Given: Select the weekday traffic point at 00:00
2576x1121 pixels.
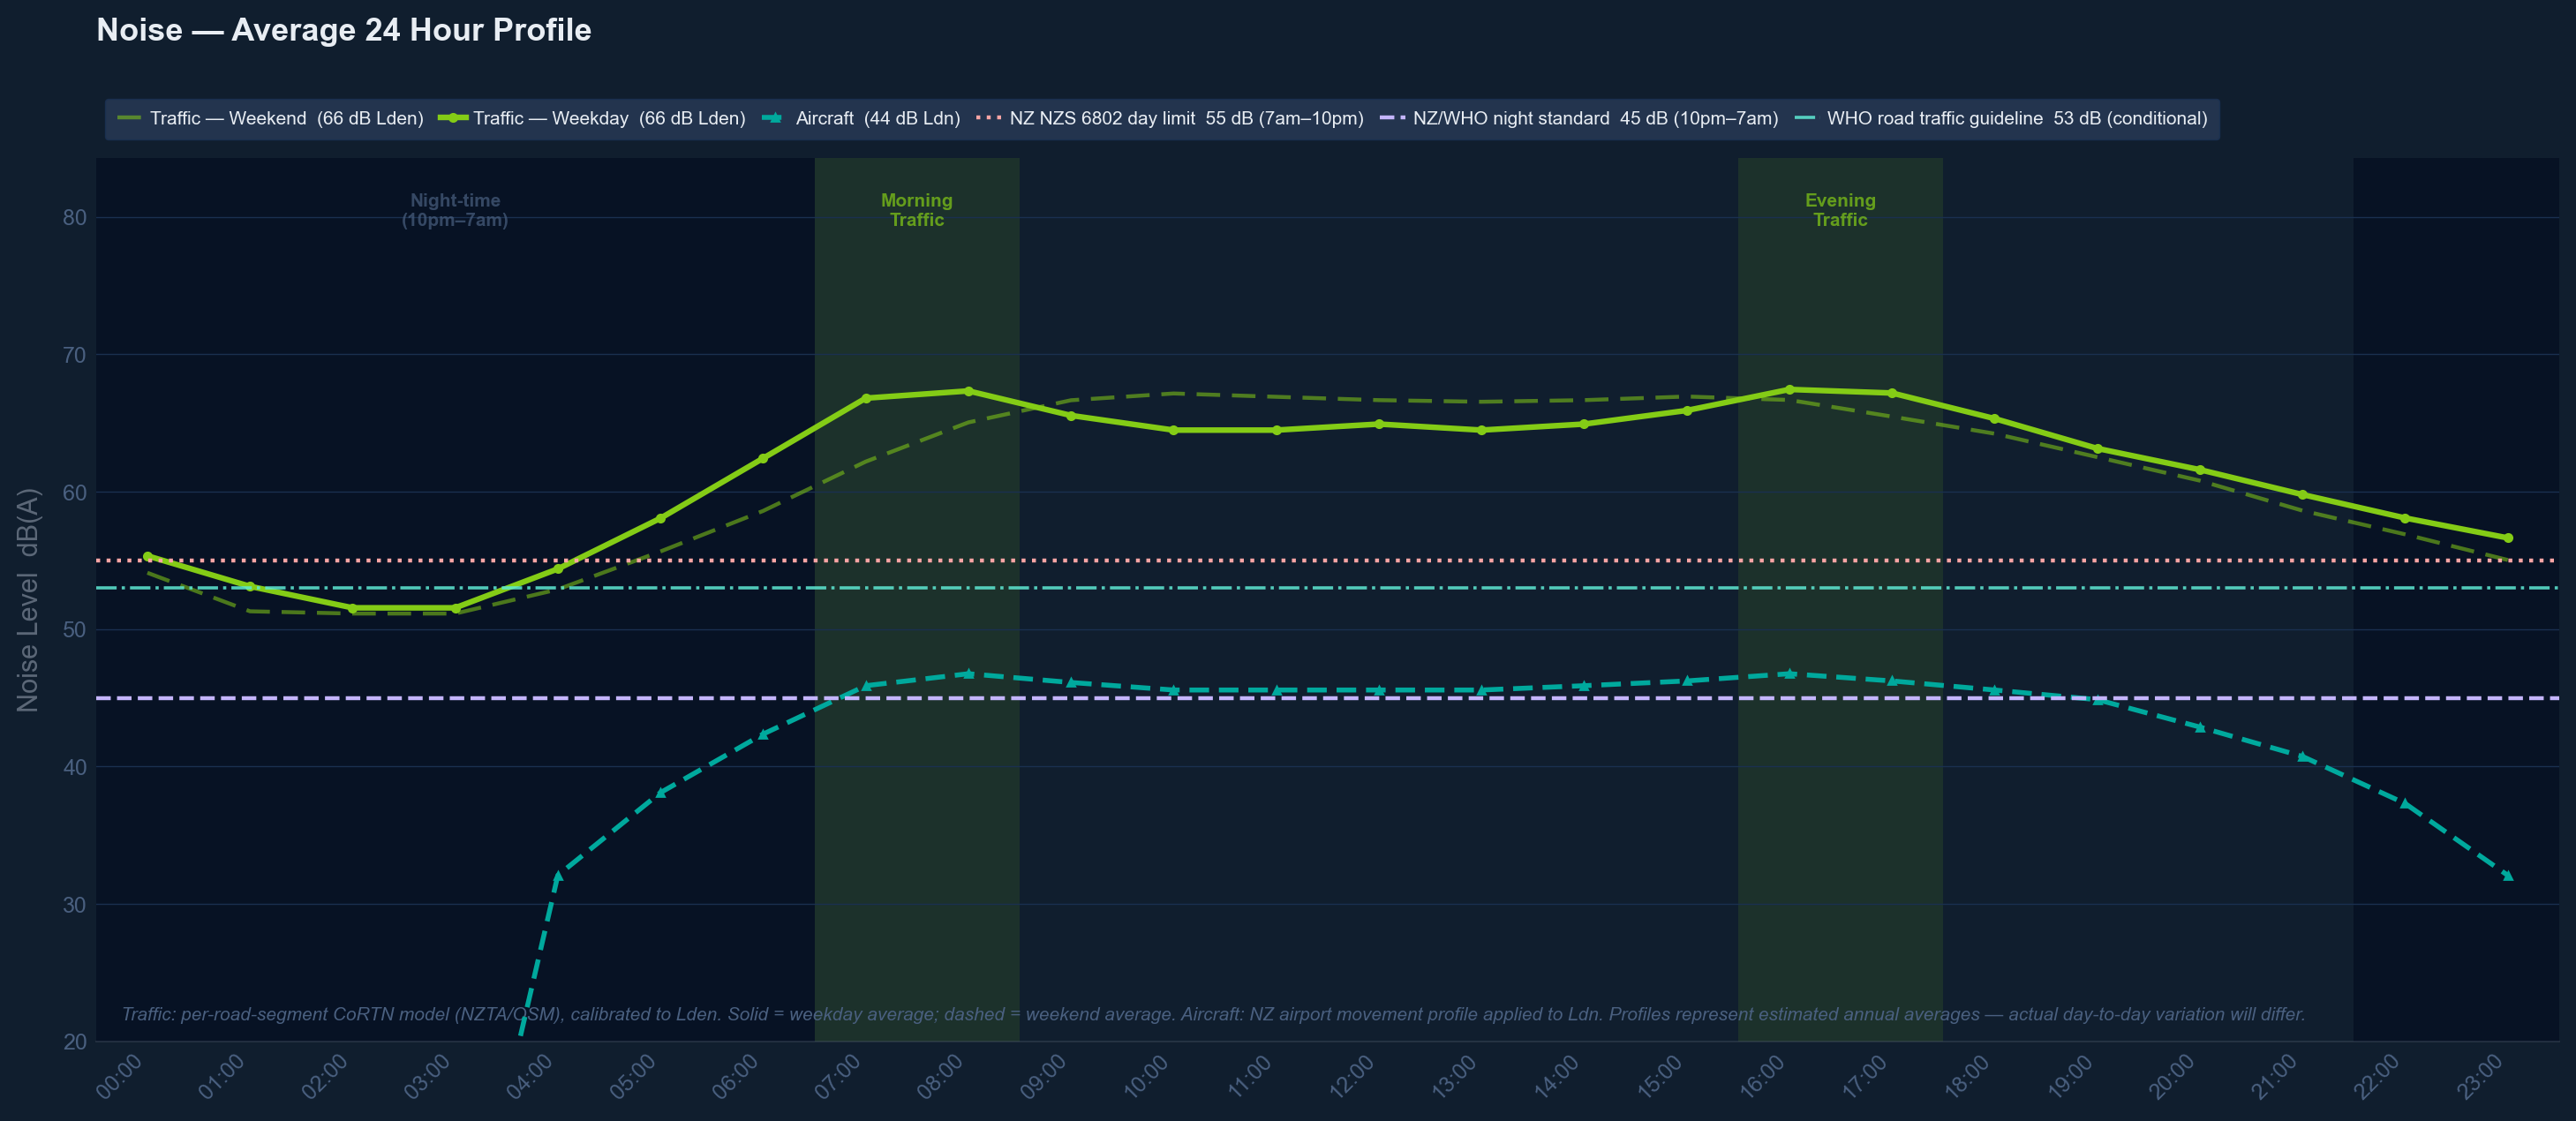Looking at the screenshot, I should pyautogui.click(x=147, y=556).
